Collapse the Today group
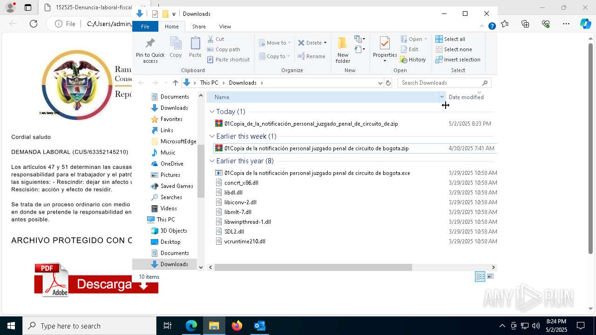The height and width of the screenshot is (335, 596). (x=212, y=112)
